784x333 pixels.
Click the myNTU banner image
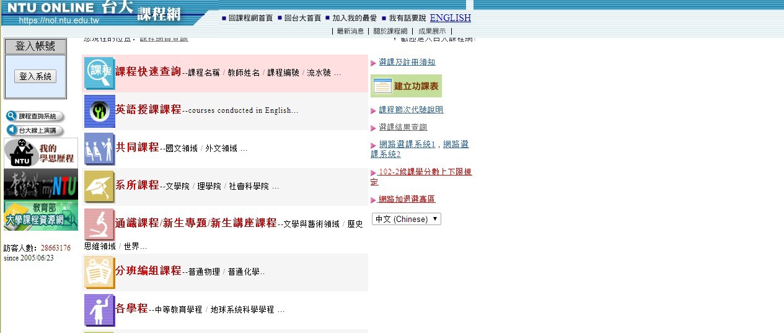[41, 184]
